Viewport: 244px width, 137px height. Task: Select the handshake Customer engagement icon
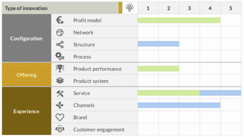click(60, 129)
